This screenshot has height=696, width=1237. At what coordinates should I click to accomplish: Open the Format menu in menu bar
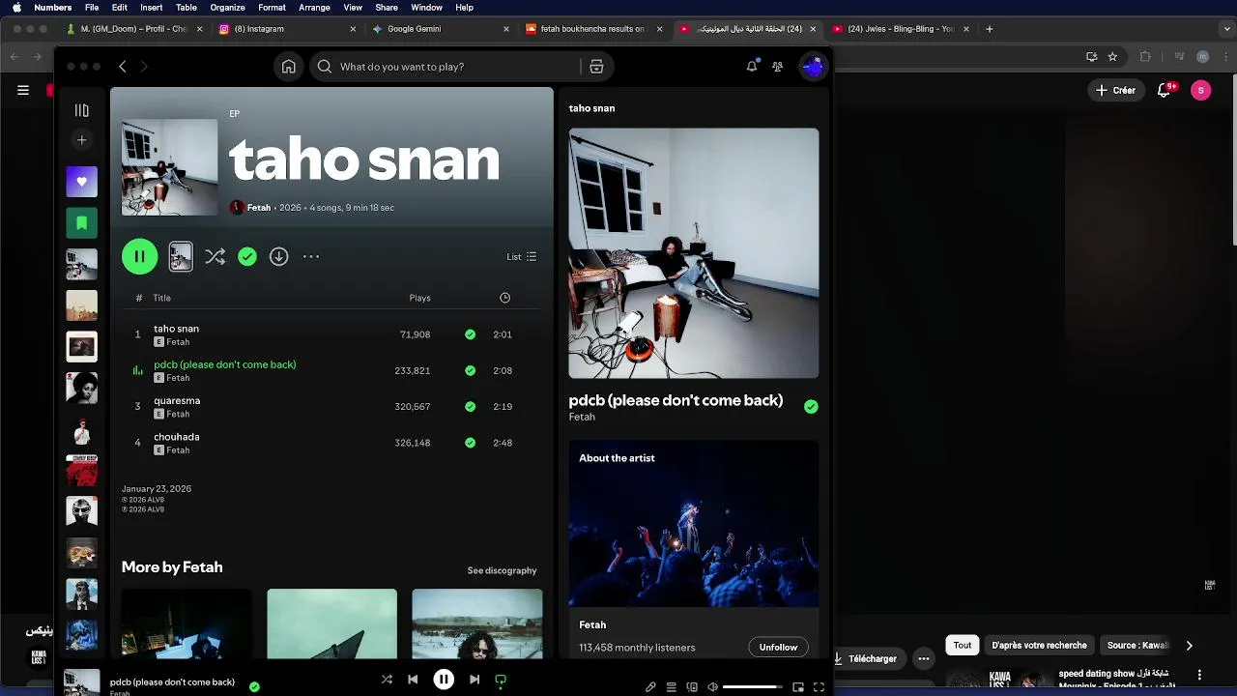(272, 8)
